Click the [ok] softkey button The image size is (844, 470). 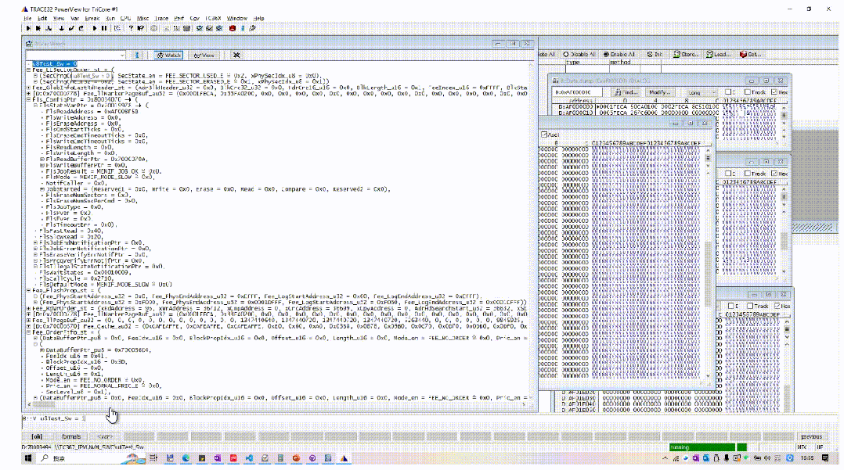click(x=37, y=436)
